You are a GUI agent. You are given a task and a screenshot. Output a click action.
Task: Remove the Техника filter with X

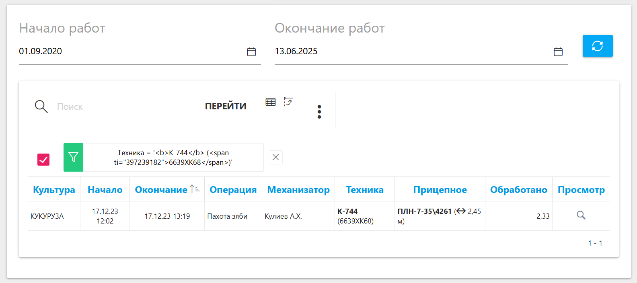coord(275,157)
